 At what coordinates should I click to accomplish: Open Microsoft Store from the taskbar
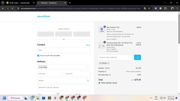(x=44, y=98)
